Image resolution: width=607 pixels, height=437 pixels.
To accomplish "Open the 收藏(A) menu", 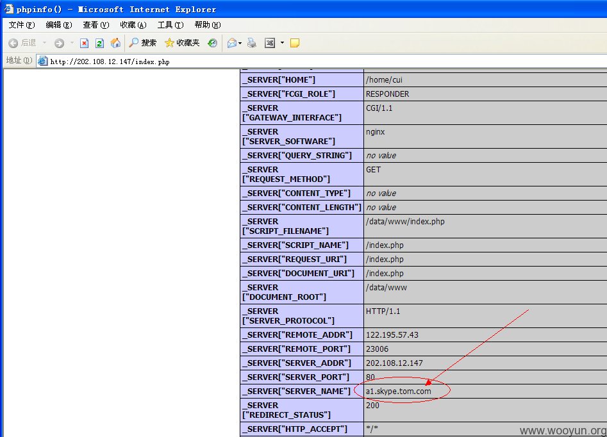I will pyautogui.click(x=133, y=25).
